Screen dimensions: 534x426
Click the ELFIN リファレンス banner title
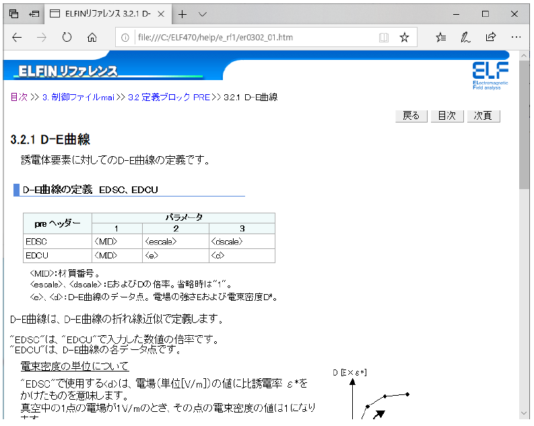(x=68, y=71)
